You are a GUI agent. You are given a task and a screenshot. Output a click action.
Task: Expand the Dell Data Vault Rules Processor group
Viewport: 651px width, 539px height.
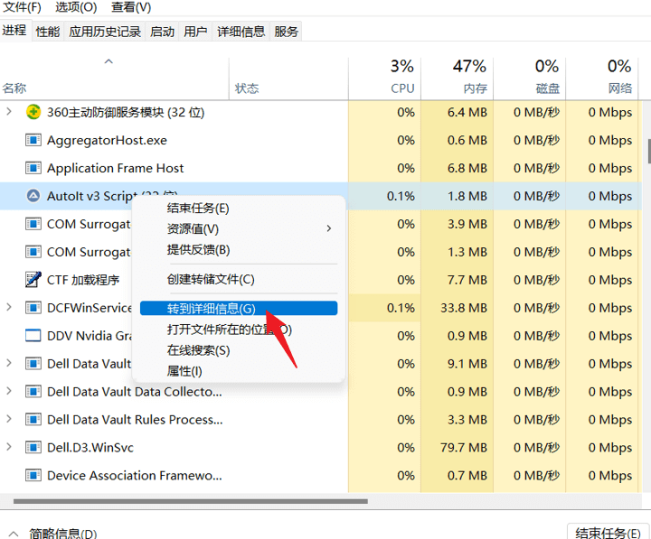pyautogui.click(x=9, y=420)
